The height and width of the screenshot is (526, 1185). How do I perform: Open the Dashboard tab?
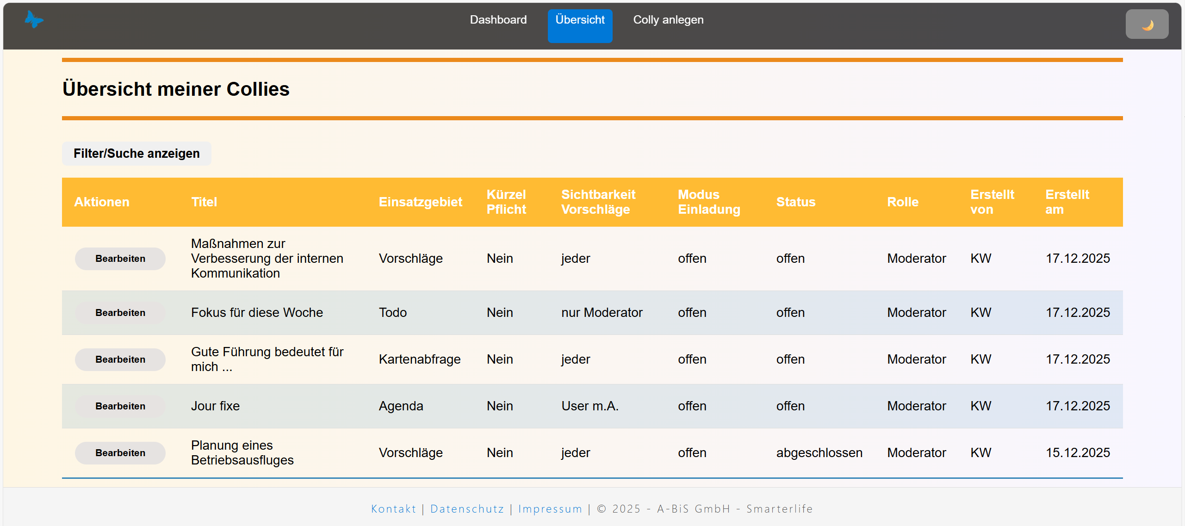tap(498, 20)
